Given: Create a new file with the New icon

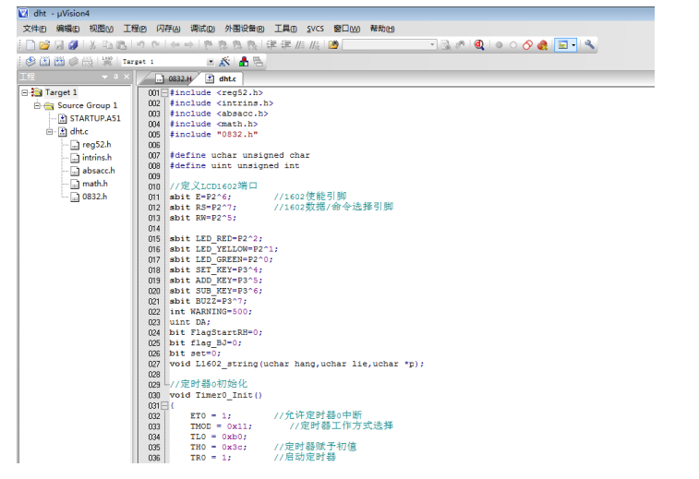Looking at the screenshot, I should pos(30,45).
